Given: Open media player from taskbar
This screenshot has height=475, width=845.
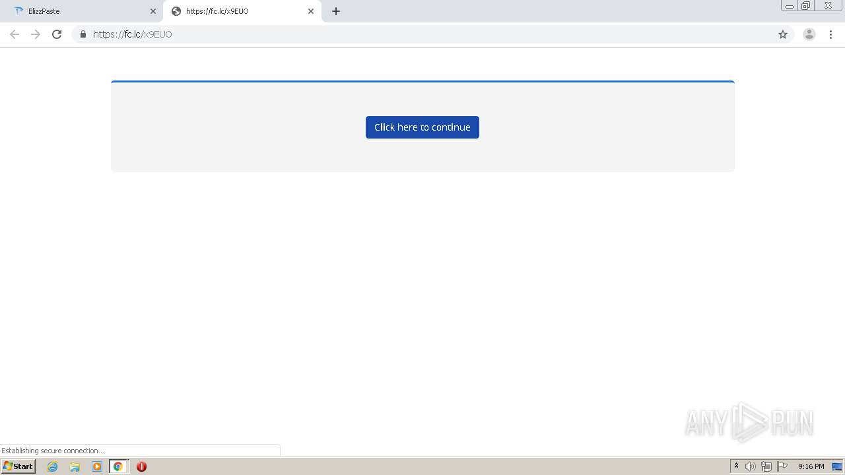Looking at the screenshot, I should click(97, 466).
